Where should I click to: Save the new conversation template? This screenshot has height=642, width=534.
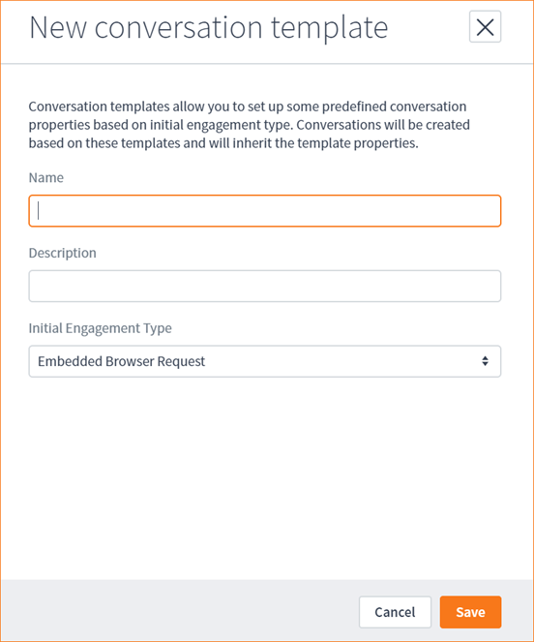pos(470,612)
